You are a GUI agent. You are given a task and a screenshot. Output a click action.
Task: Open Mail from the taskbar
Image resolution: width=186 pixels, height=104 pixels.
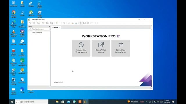(69, 102)
